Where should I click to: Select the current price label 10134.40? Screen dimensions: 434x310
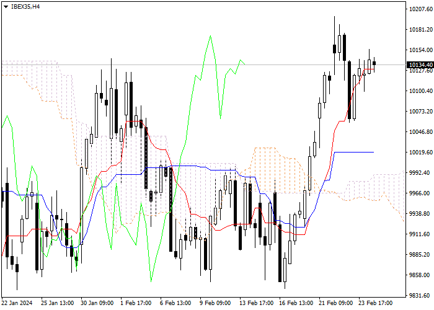420,64
